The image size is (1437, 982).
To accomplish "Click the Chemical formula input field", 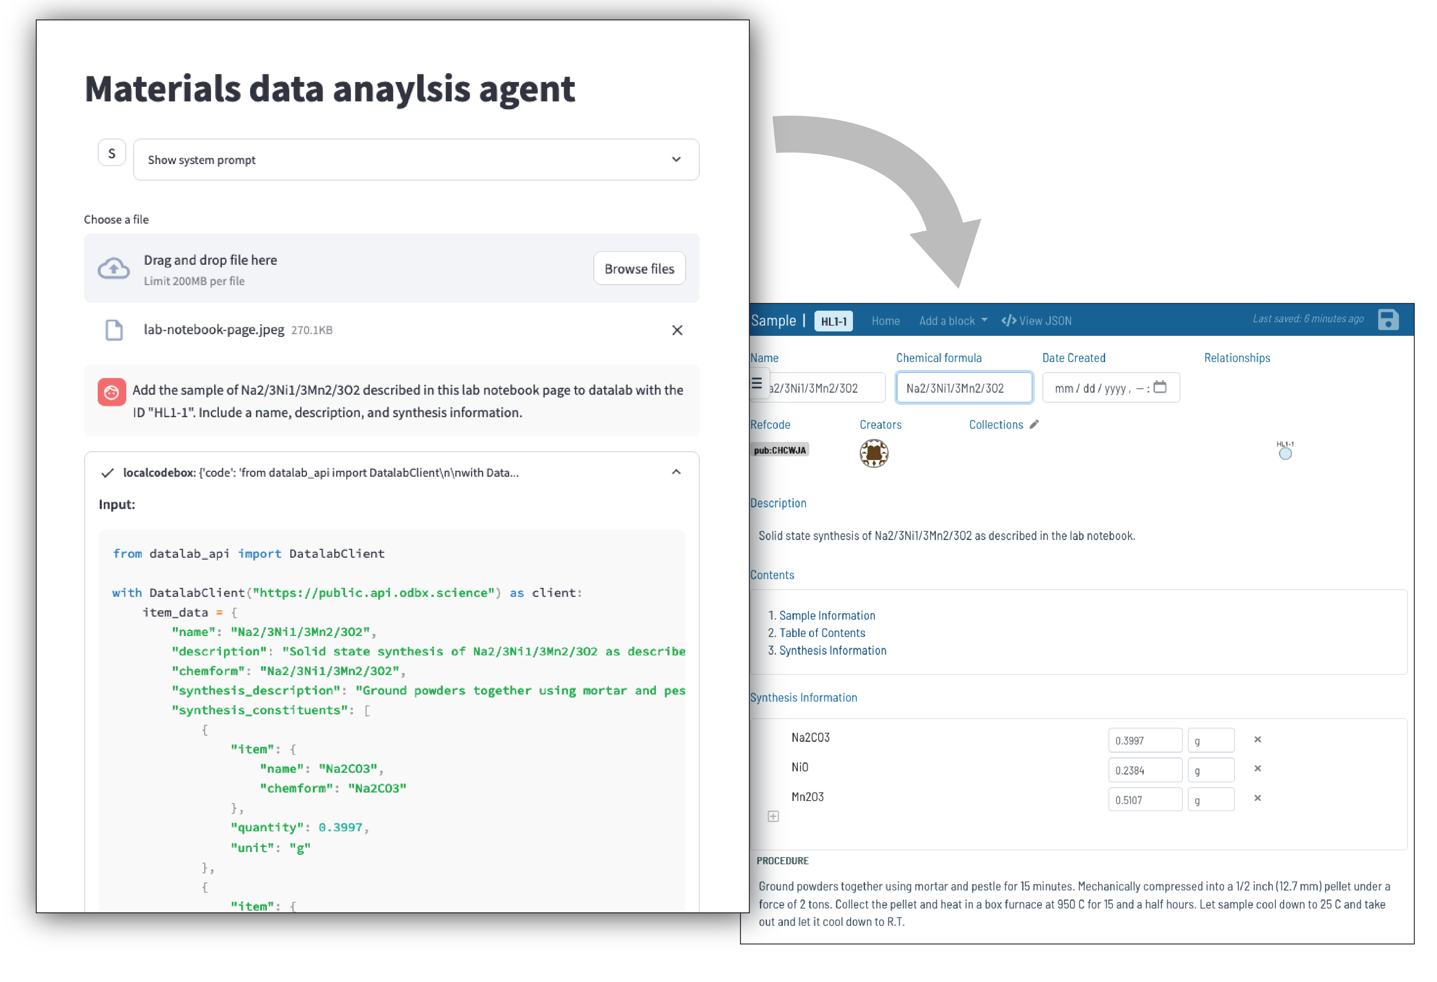I will [x=963, y=388].
